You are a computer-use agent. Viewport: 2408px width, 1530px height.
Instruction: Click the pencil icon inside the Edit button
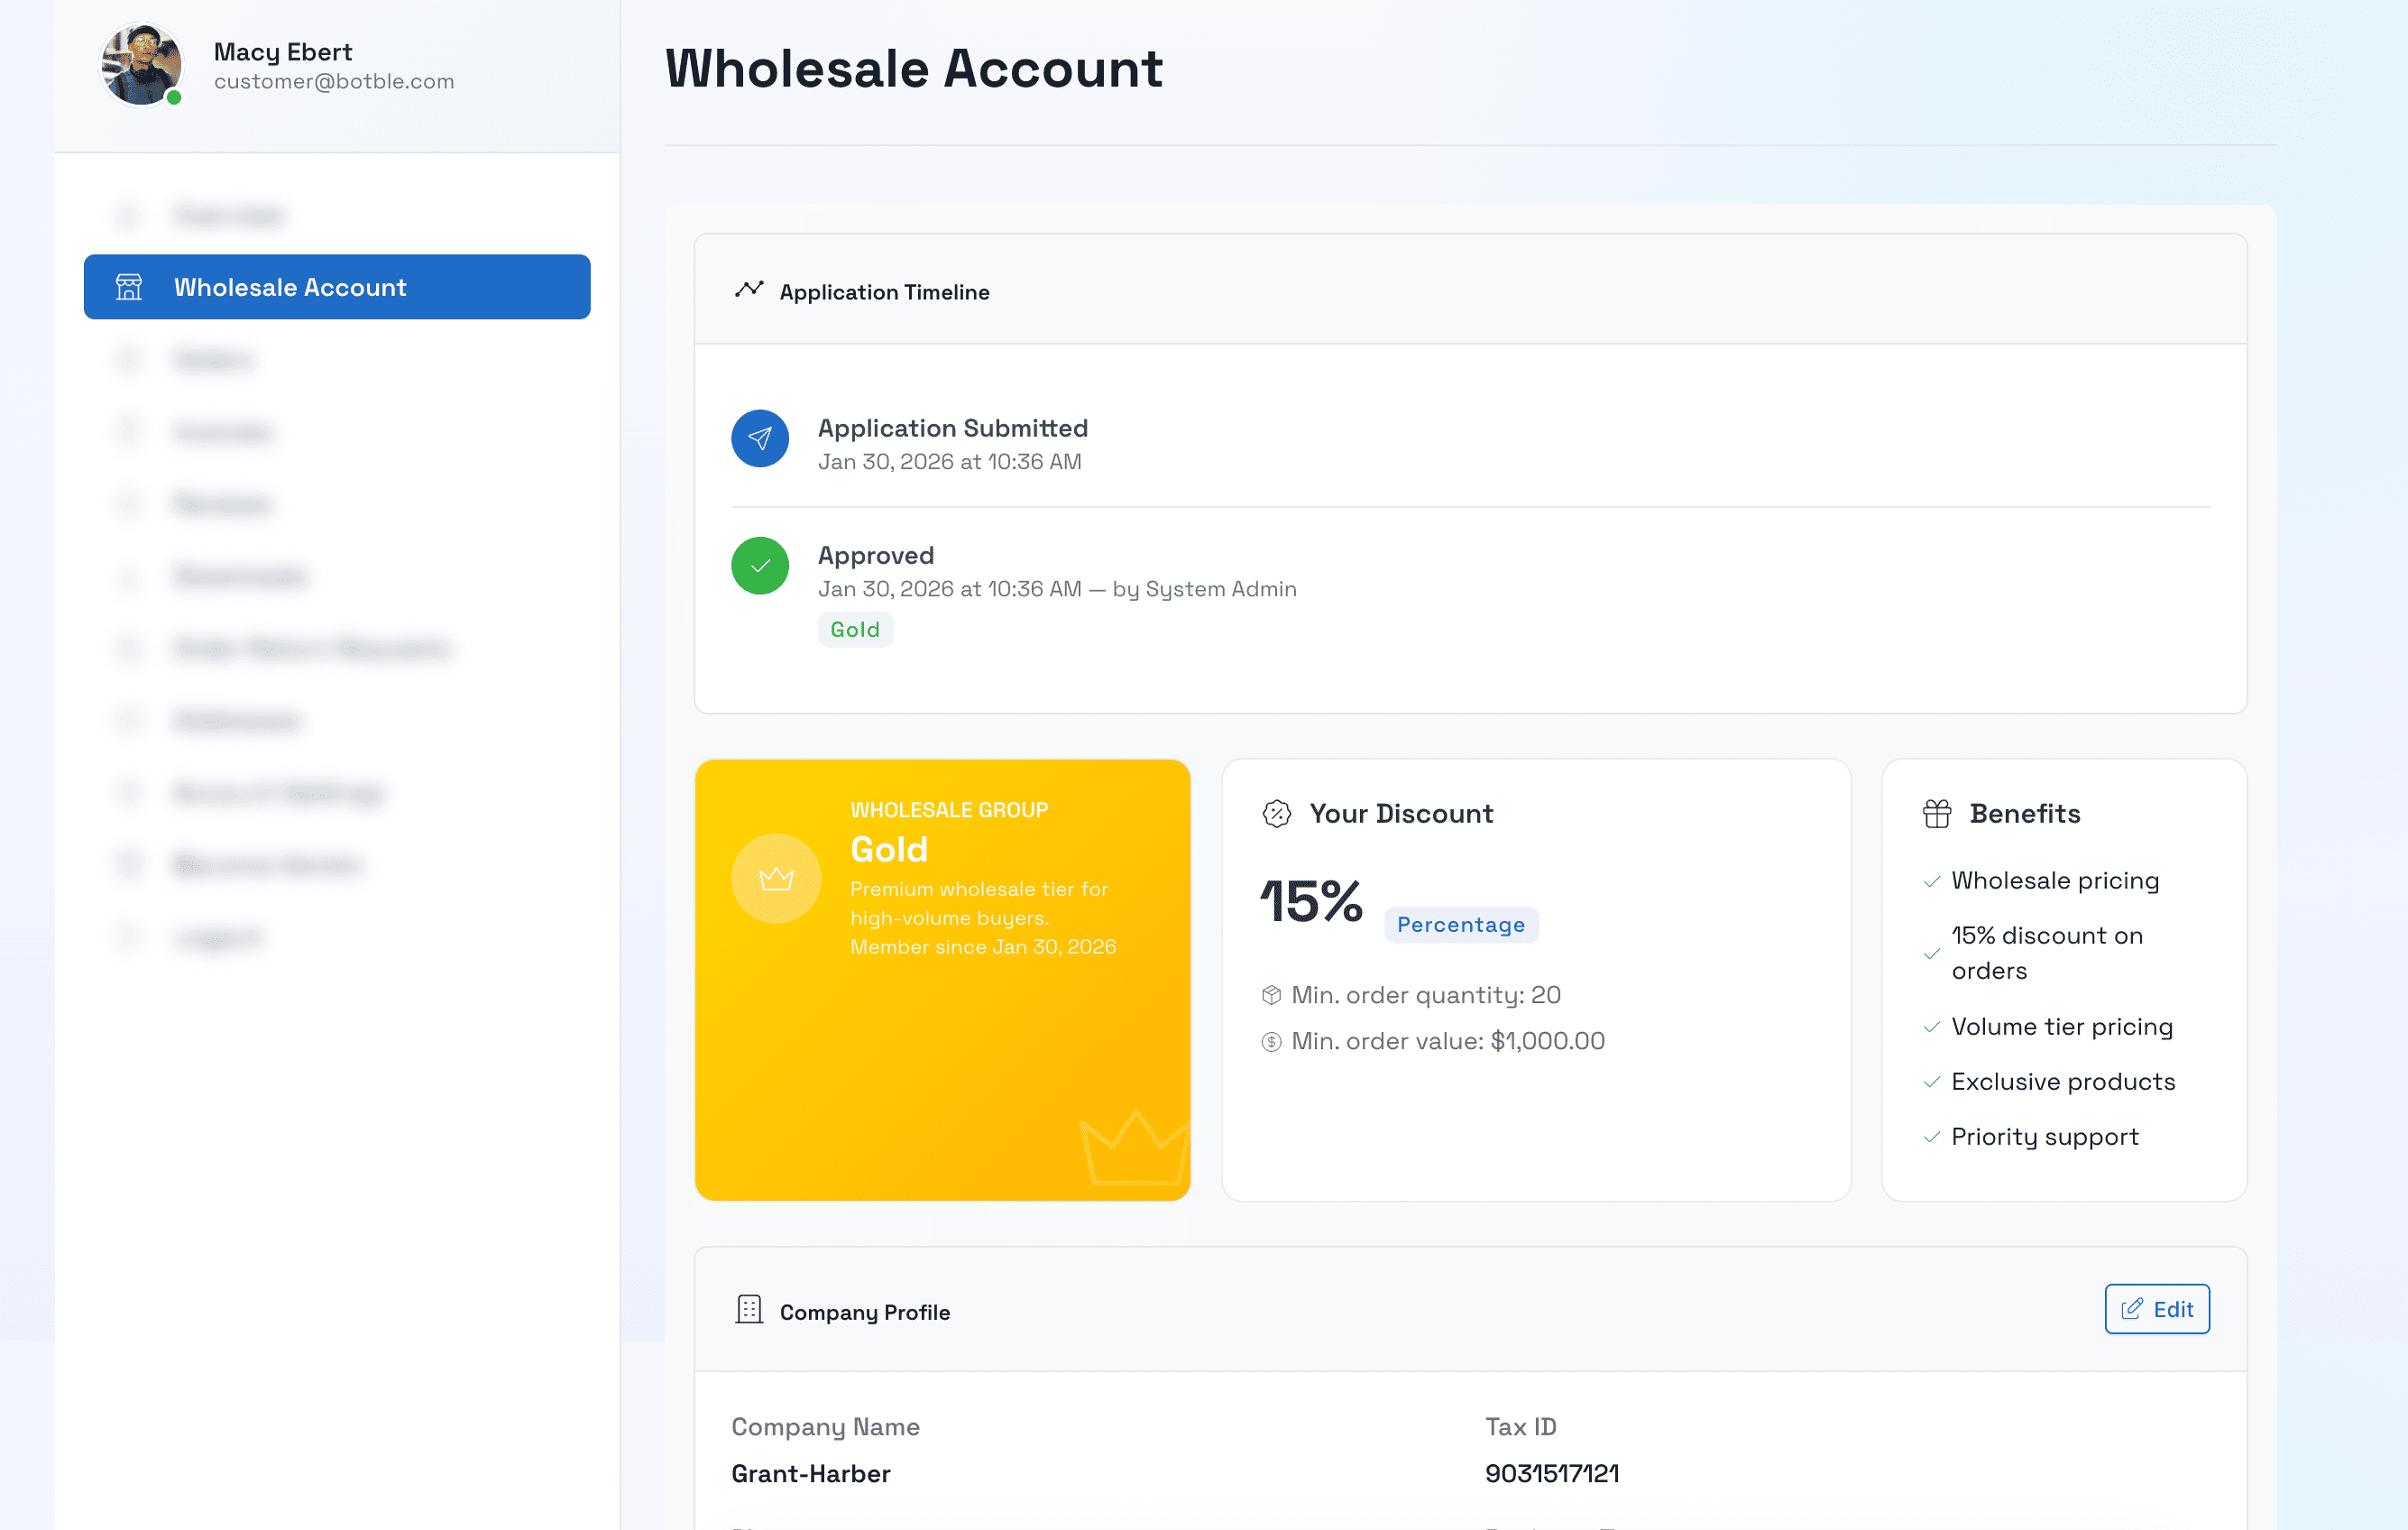coord(2131,1309)
